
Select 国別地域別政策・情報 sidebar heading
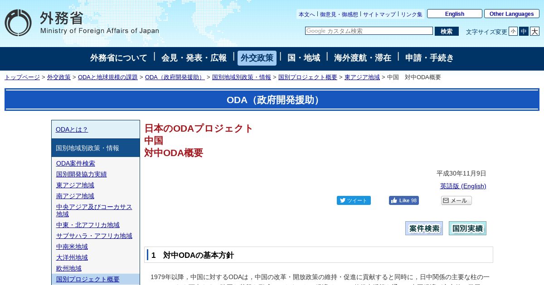pyautogui.click(x=96, y=148)
